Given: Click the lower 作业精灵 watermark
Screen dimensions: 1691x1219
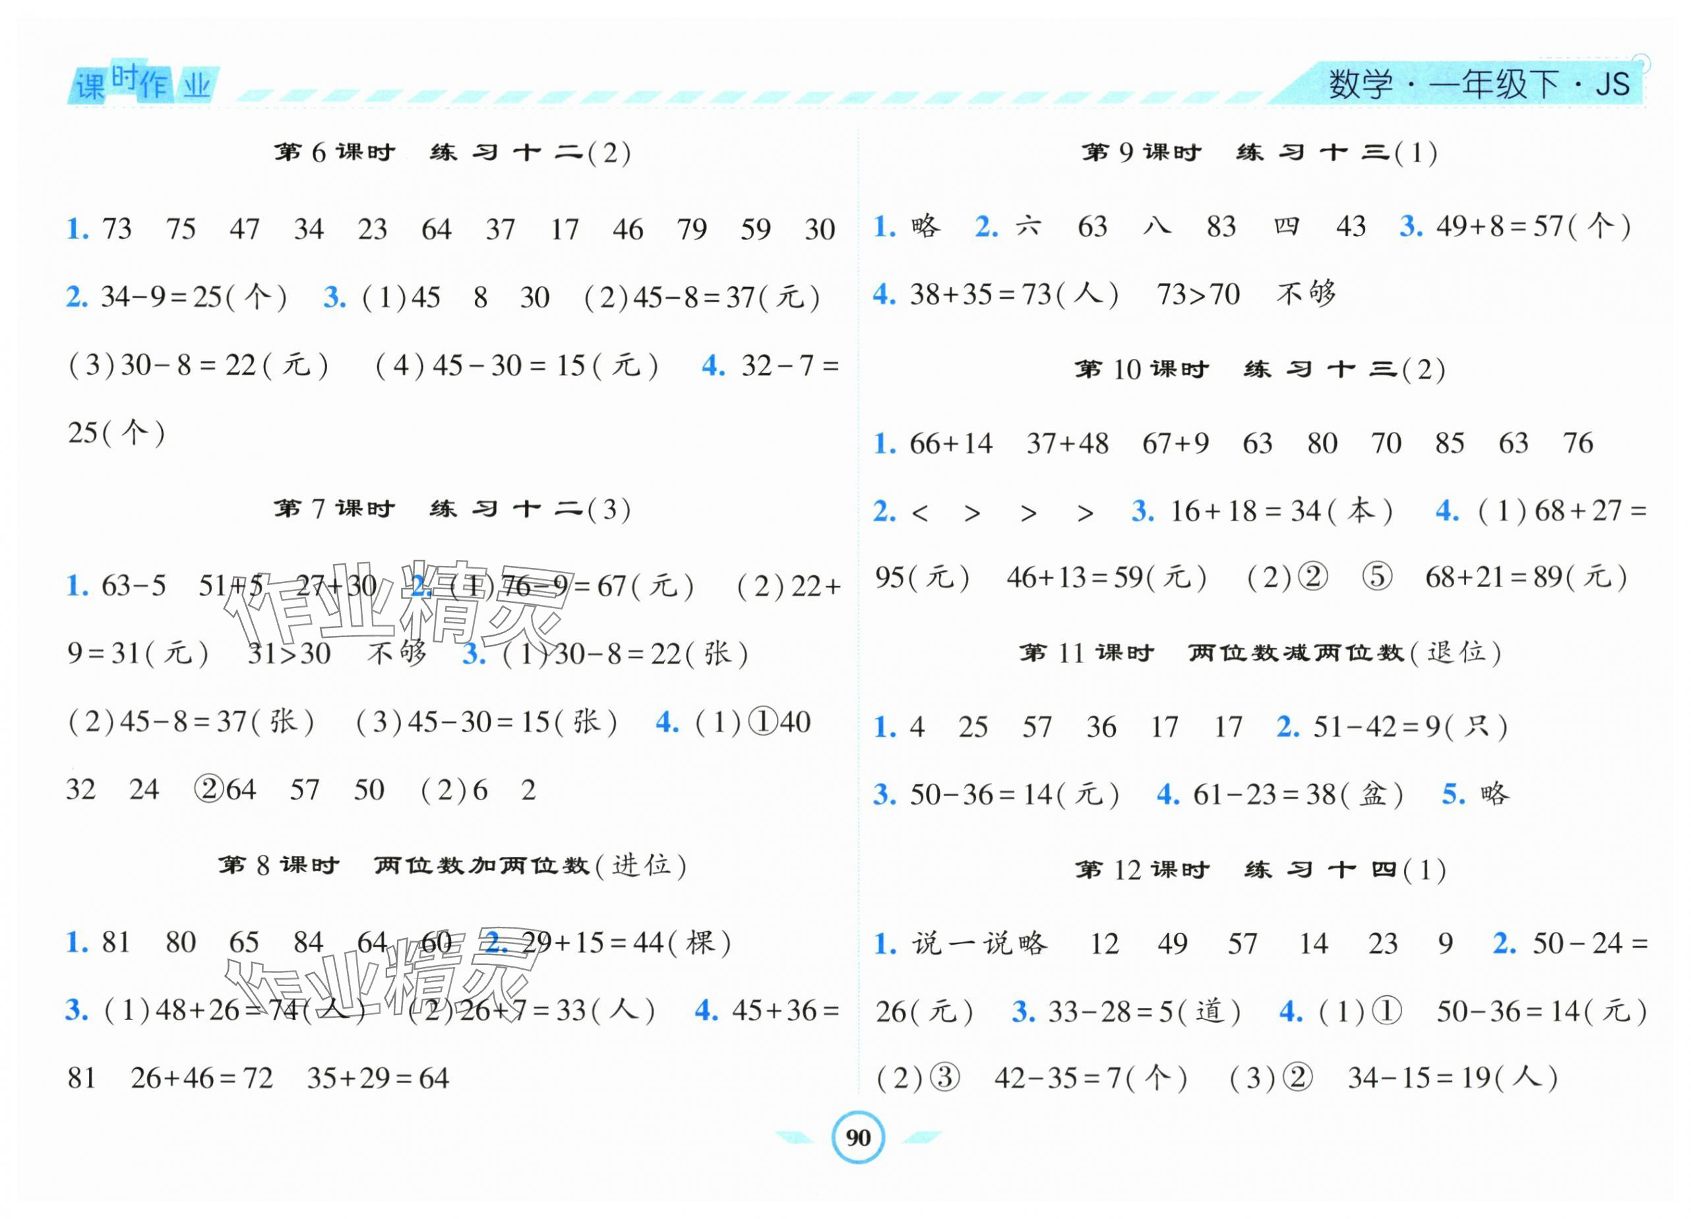Looking at the screenshot, I should coord(384,977).
